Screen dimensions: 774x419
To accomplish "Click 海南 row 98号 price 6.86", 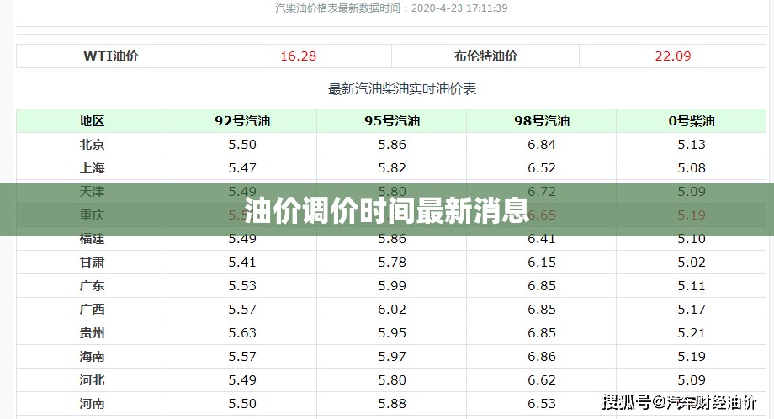I will pyautogui.click(x=542, y=357).
